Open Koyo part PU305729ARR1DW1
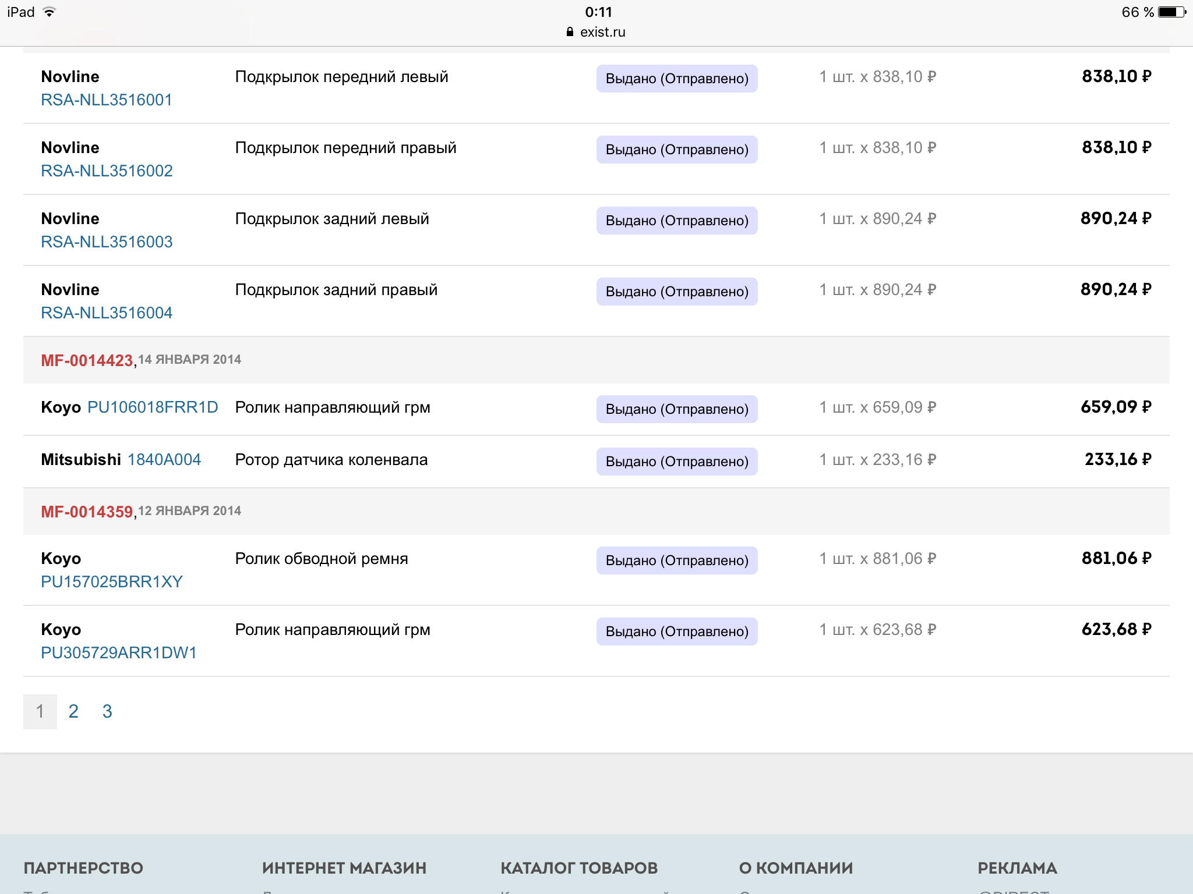The height and width of the screenshot is (894, 1193). [119, 653]
